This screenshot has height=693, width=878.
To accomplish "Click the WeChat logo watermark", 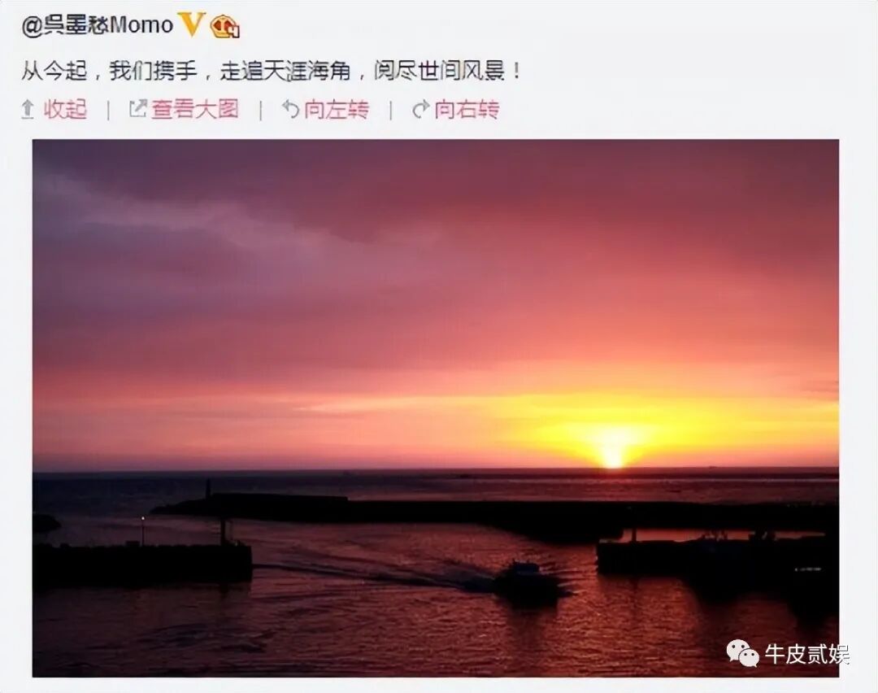I will [742, 653].
